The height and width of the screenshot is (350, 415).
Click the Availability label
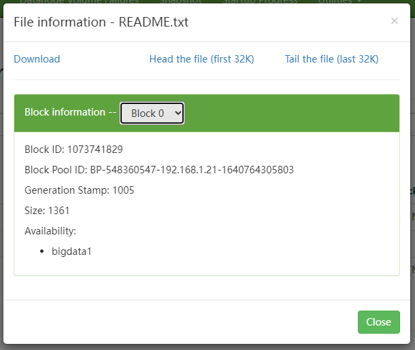pos(50,231)
